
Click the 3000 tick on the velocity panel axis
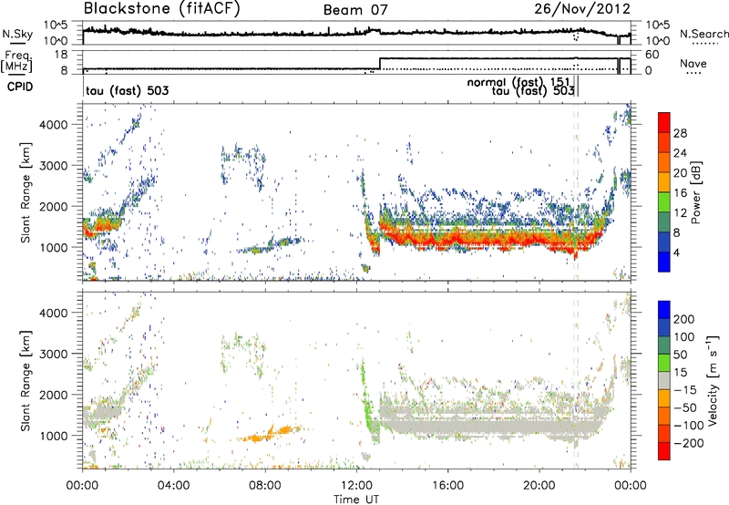(54, 354)
